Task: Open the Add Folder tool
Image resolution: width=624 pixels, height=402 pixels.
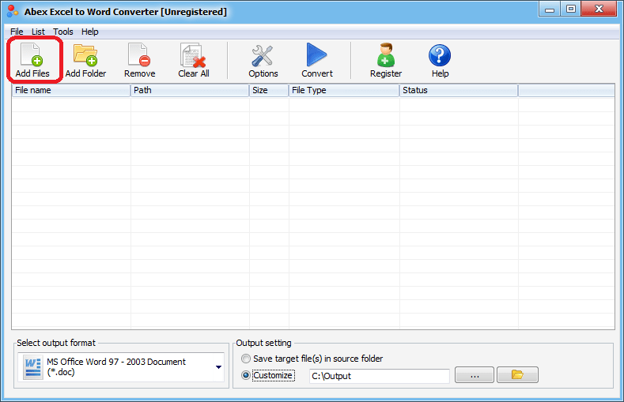Action: [85, 60]
